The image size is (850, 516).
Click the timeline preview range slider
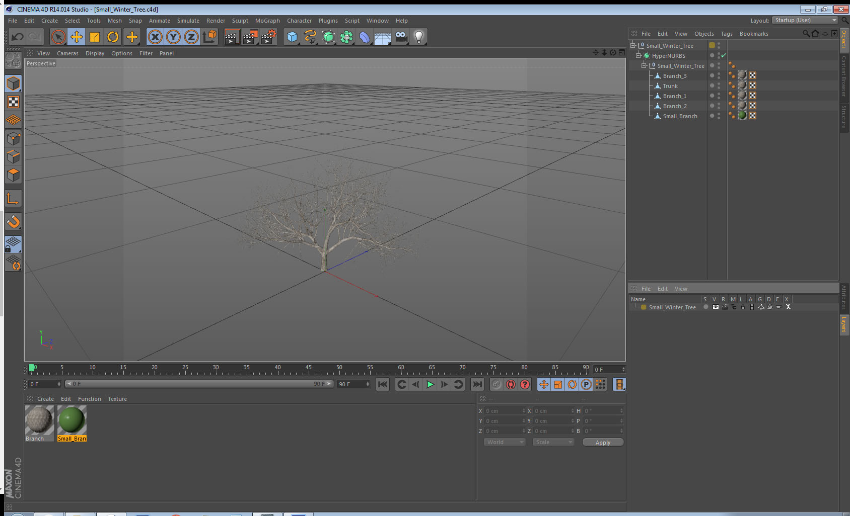tap(199, 384)
